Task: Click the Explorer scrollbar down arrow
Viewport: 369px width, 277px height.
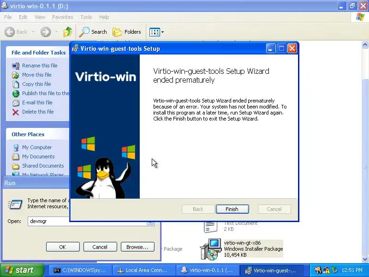Action: pos(365,259)
